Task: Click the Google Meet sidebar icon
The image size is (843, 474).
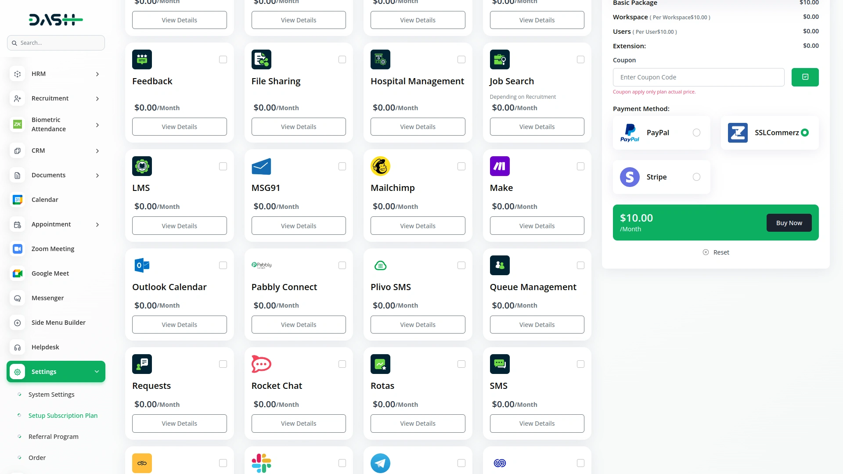Action: point(18,273)
